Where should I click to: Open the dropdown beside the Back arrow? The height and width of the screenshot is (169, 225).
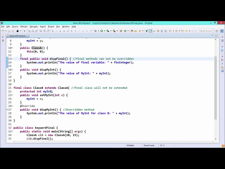click(x=189, y=31)
